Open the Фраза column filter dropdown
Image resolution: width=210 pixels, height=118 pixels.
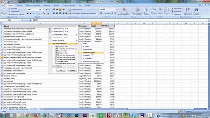pos(77,26)
